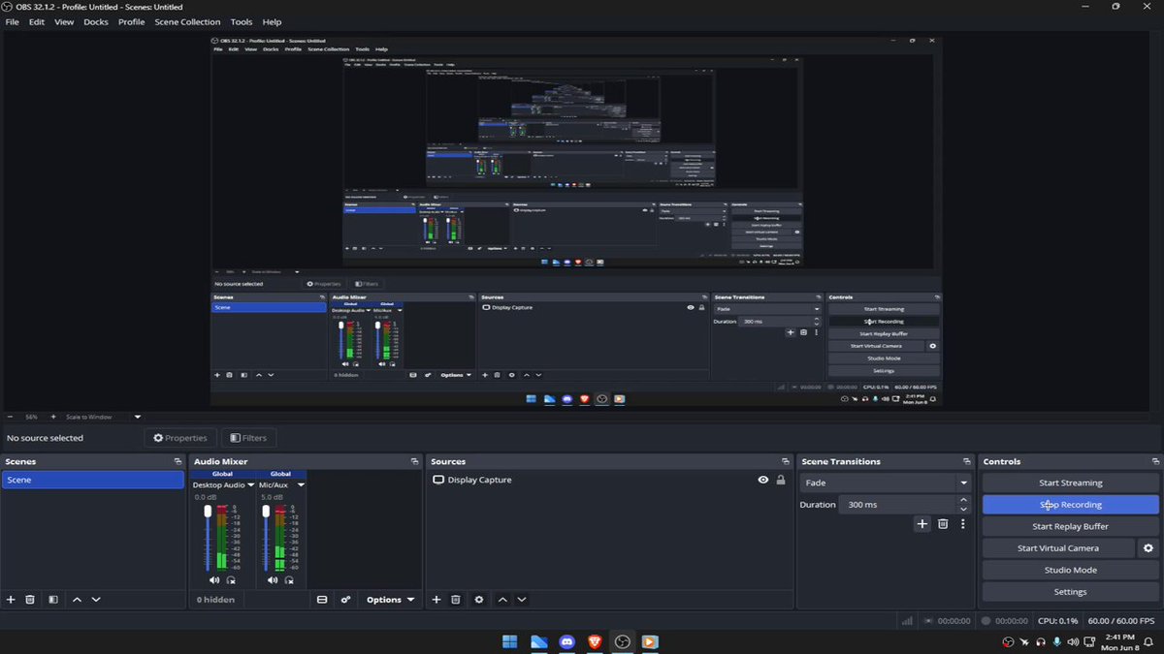
Task: Click the Mic/Aux volume slider handle
Action: click(265, 511)
